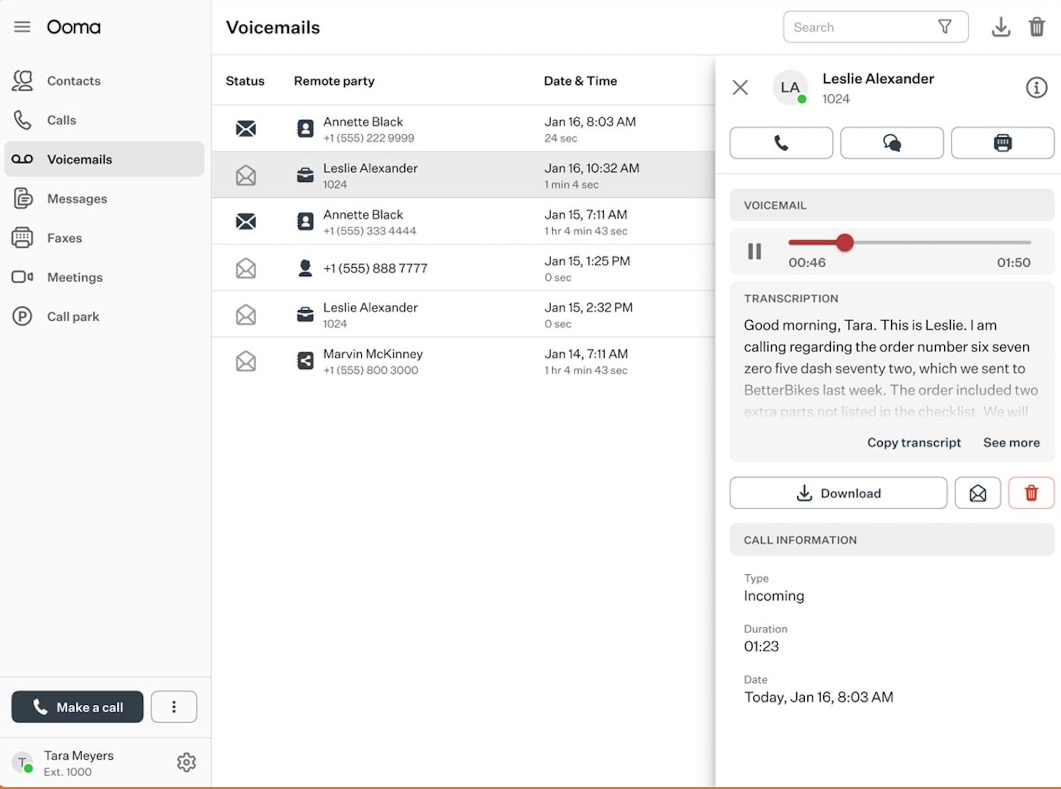Click contact icon for Annette Black +1 (555) 333 4444

coord(305,221)
